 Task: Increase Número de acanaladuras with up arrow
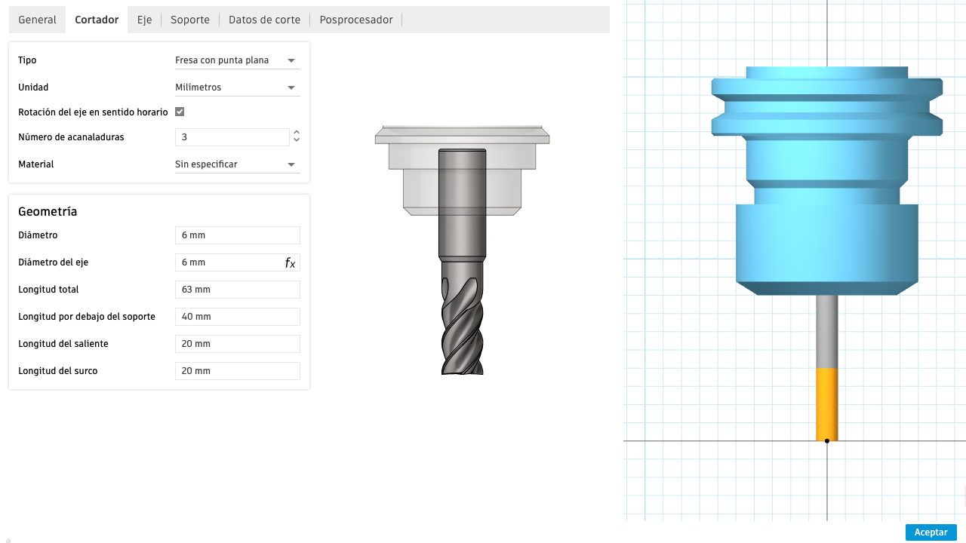point(297,133)
